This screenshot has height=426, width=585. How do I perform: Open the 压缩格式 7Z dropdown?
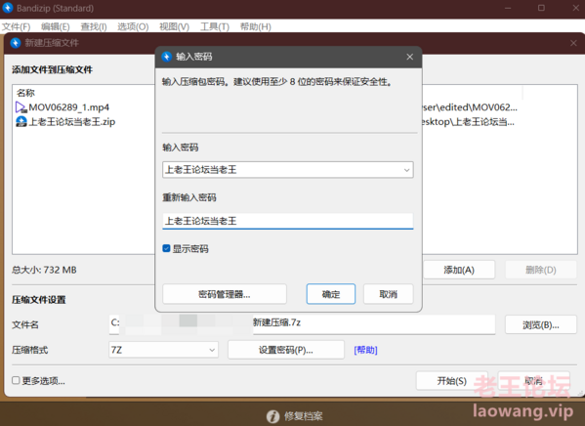[212, 350]
